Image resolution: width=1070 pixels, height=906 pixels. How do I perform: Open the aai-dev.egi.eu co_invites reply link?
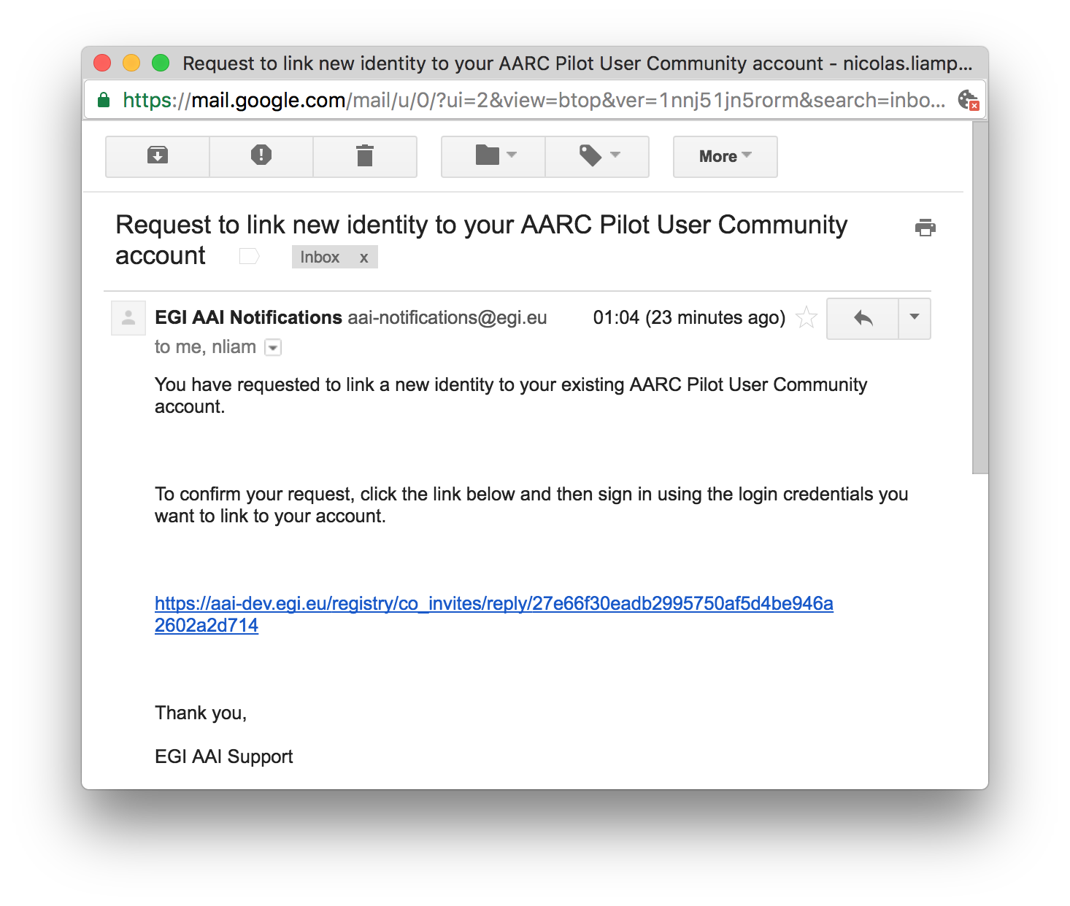[494, 614]
